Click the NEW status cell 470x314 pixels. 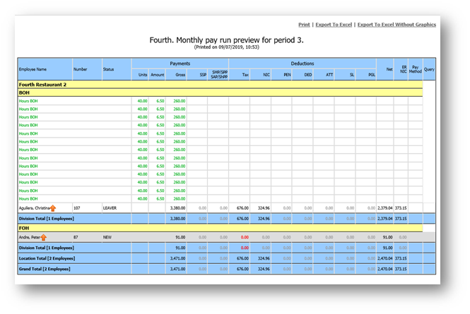[x=108, y=238]
